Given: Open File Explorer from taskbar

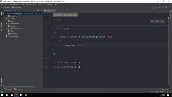Looking at the screenshot, I should (x=7, y=95).
